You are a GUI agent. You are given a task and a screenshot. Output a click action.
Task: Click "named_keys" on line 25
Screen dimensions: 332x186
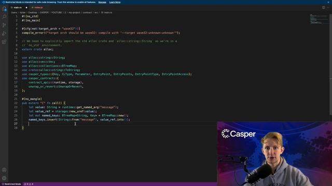tap(50, 116)
